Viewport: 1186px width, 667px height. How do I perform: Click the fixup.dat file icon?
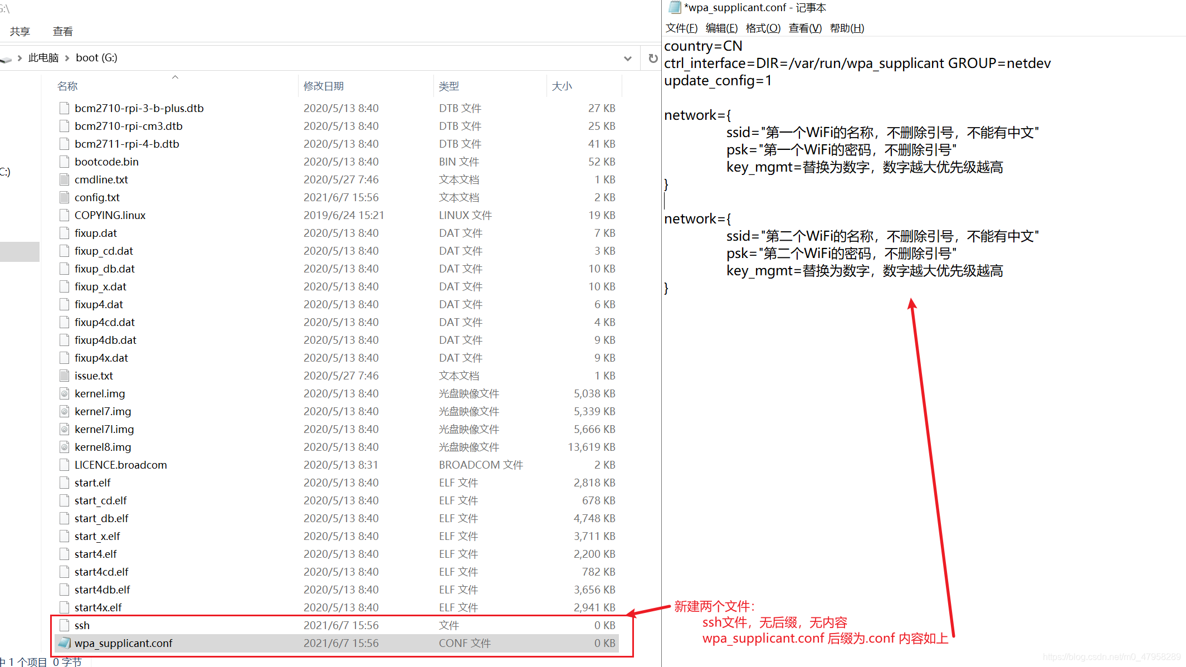65,233
